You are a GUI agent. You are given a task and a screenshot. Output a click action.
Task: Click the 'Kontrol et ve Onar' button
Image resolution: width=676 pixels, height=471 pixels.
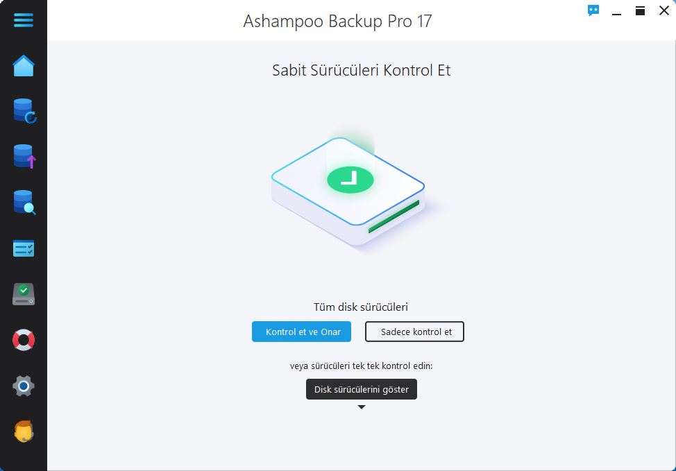coord(301,332)
